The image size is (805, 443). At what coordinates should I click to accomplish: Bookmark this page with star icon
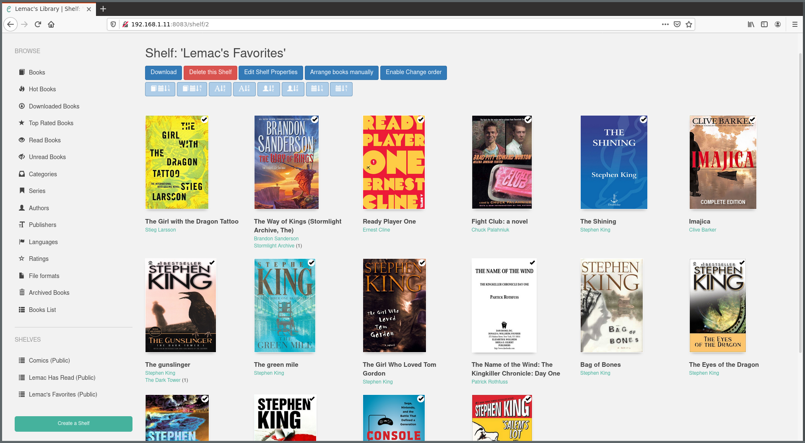coord(688,24)
